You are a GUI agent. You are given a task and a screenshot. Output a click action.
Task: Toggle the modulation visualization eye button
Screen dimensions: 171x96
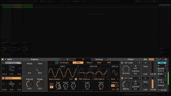tap(57, 63)
